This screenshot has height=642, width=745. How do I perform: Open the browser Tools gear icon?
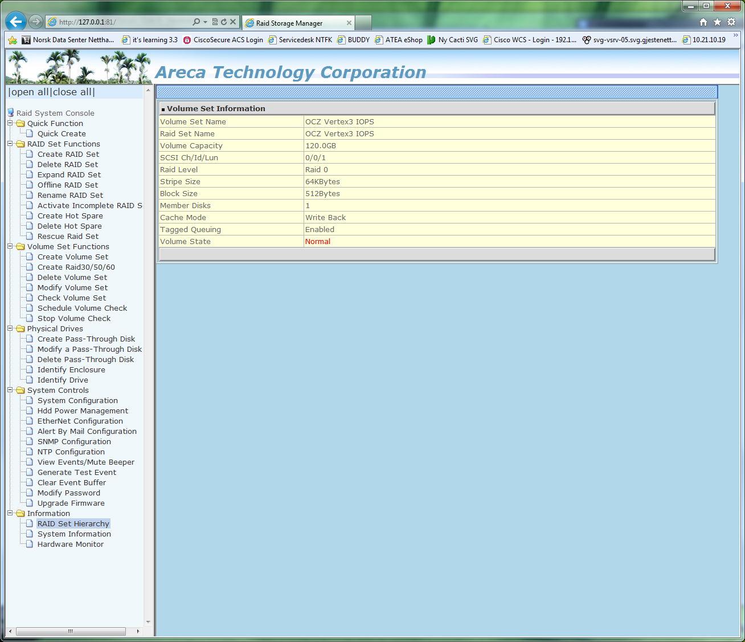731,22
